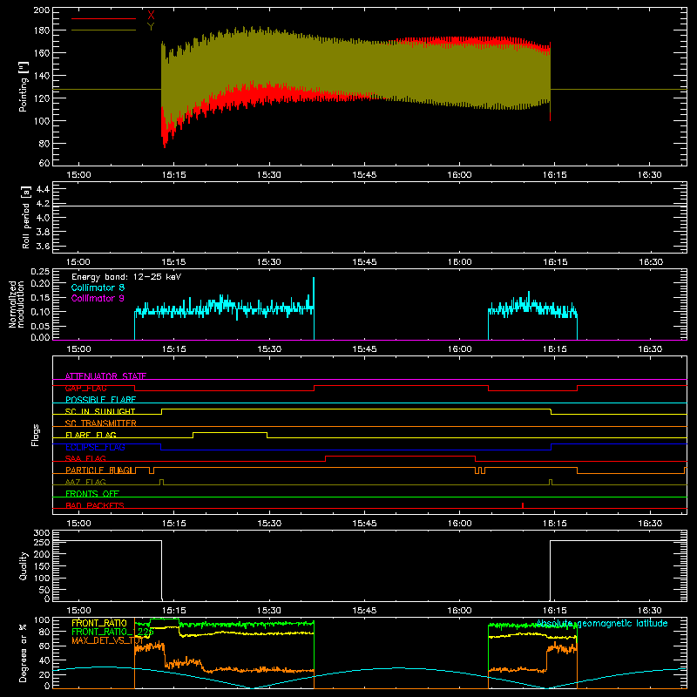Image resolution: width=697 pixels, height=697 pixels.
Task: Click the GAP_FLAG label
Action: tap(85, 388)
